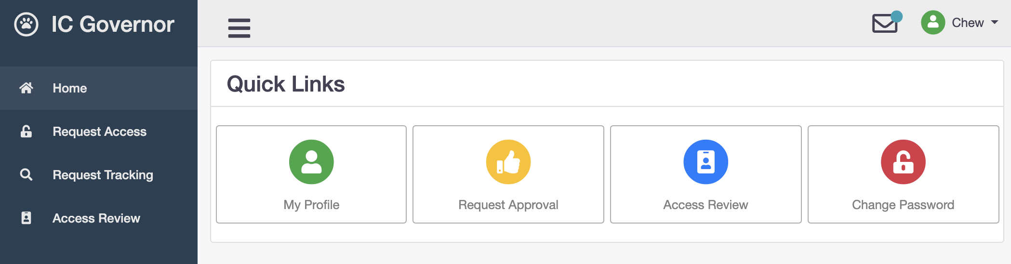The height and width of the screenshot is (264, 1011).
Task: Click the magnifier Request Tracking icon
Action: (x=26, y=174)
